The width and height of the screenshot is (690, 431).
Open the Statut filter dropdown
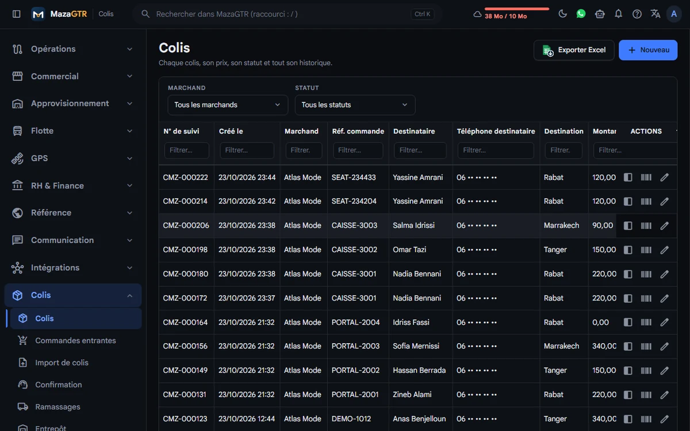(x=355, y=105)
